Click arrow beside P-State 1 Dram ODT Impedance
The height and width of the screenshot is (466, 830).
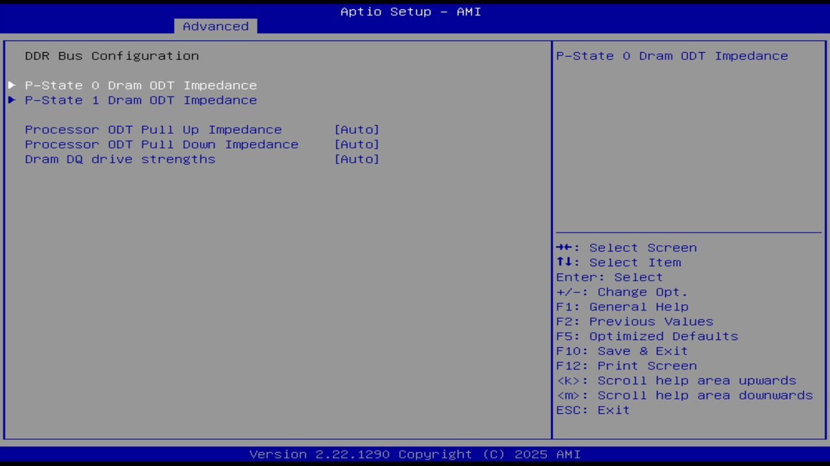[12, 100]
